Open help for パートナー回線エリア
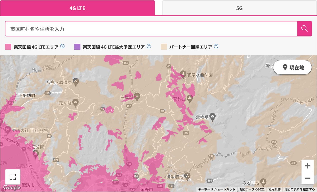Screen dimensions: 317x192 [x=216, y=46]
